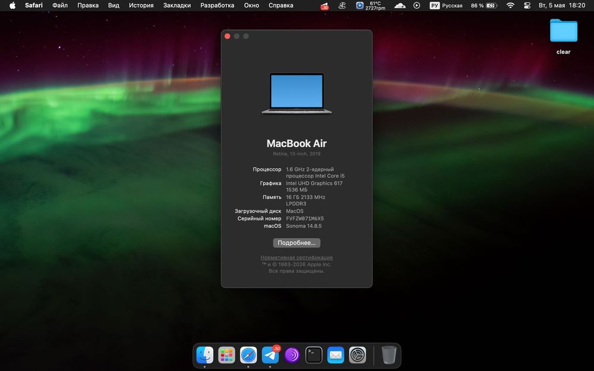The height and width of the screenshot is (371, 594).
Task: Click the Sonoma 14.8.5 version text
Action: coord(304,226)
